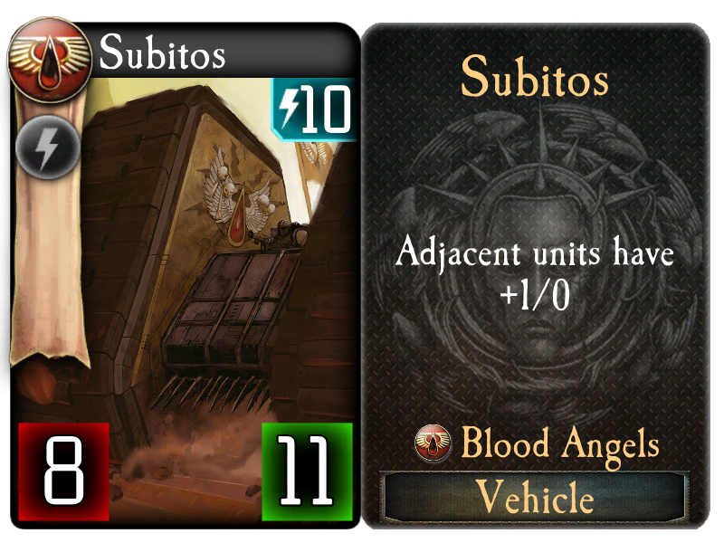724x543 pixels.
Task: Click the white Subitos title on left card
Action: (x=162, y=52)
